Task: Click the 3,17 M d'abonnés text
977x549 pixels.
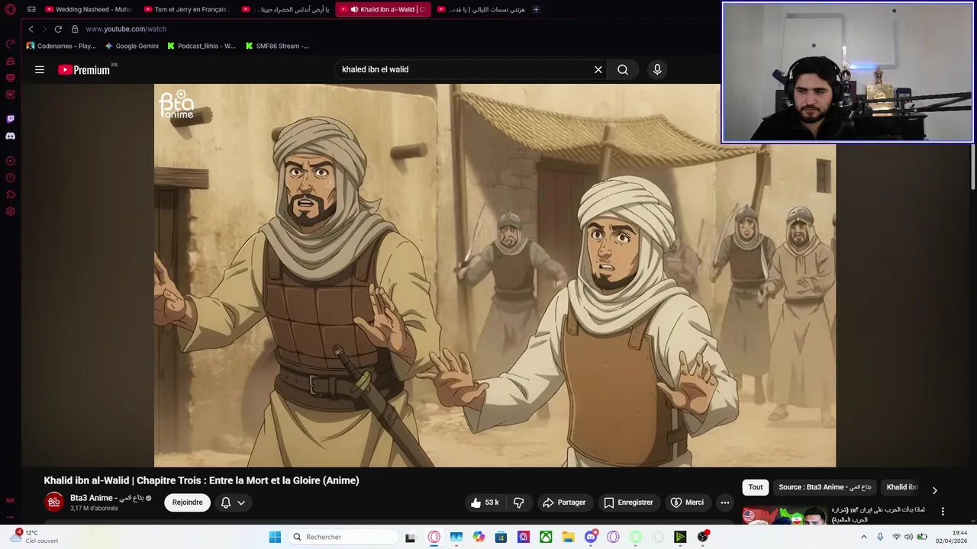Action: 94,509
